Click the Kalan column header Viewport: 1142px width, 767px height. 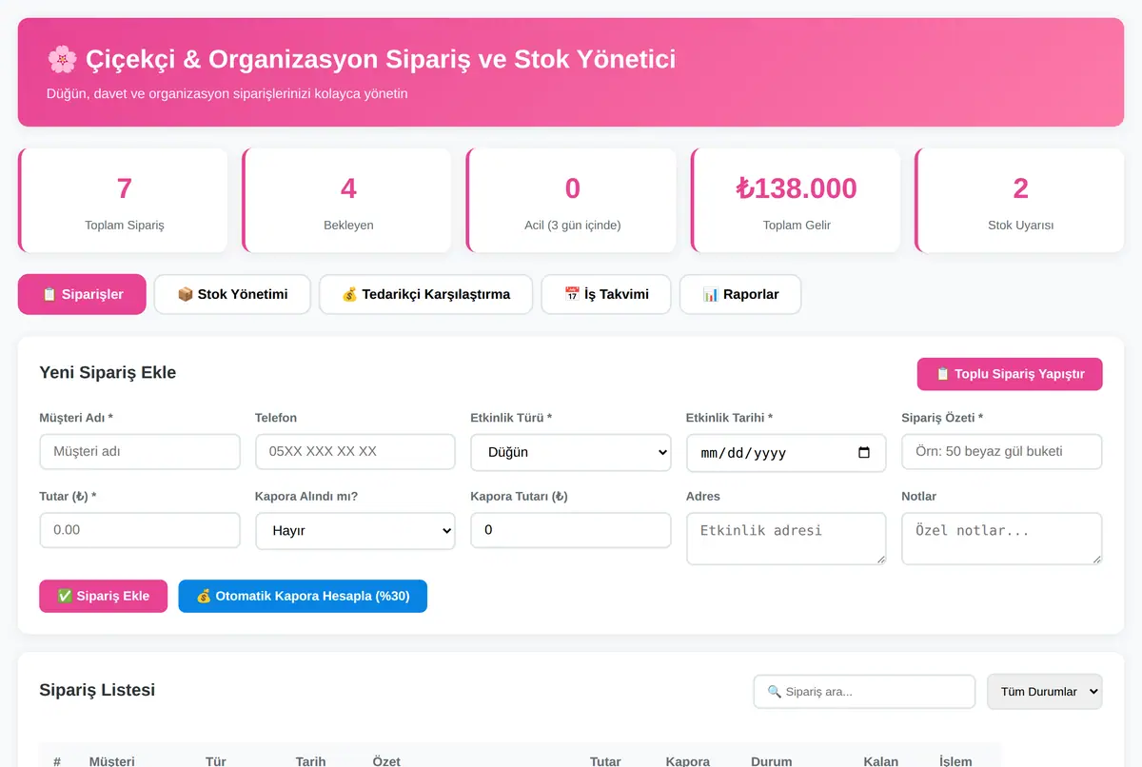click(x=881, y=761)
